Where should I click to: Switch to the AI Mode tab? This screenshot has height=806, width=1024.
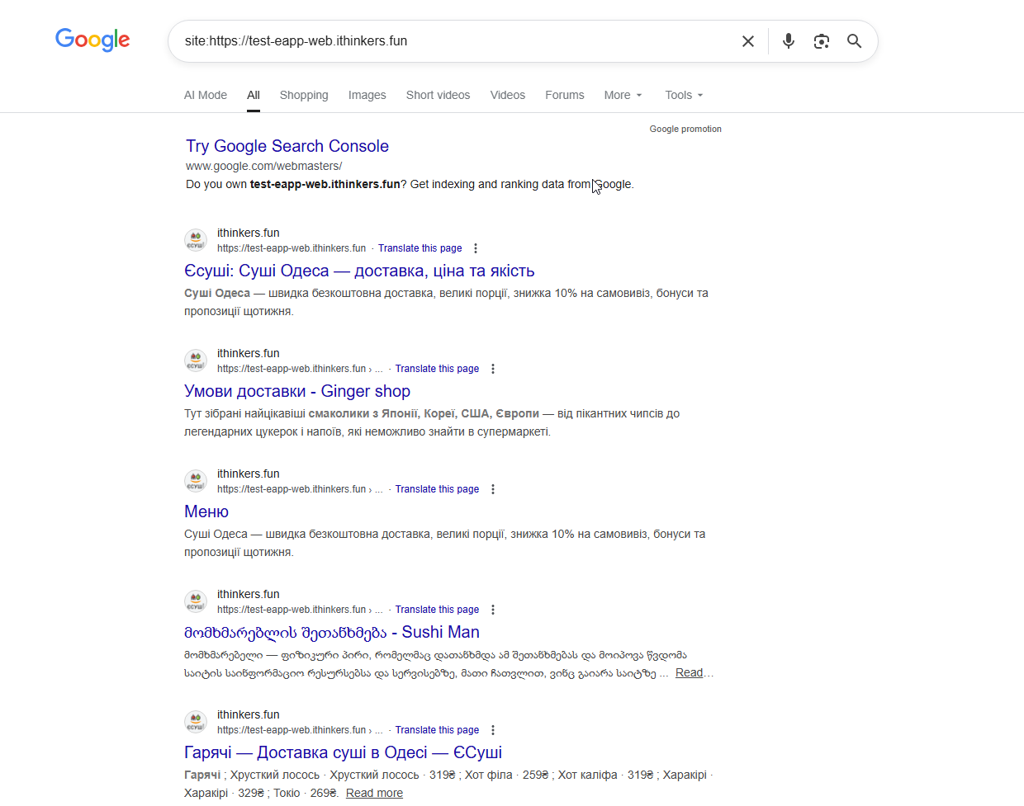coord(206,95)
